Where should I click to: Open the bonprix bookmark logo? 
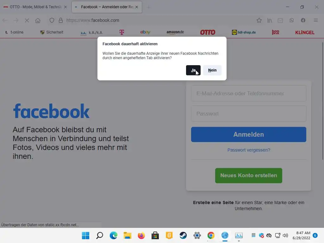pos(276,32)
